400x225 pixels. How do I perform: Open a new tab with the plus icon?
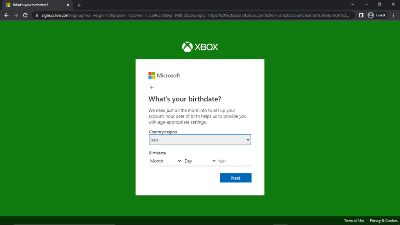[x=79, y=5]
